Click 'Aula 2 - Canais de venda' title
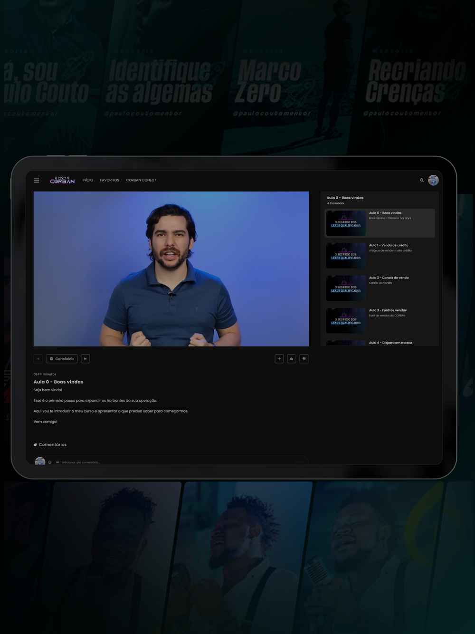Viewport: 475px width, 634px height. [389, 278]
